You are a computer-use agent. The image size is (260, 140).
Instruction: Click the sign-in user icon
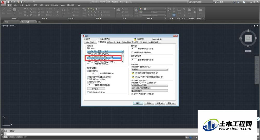218,2
